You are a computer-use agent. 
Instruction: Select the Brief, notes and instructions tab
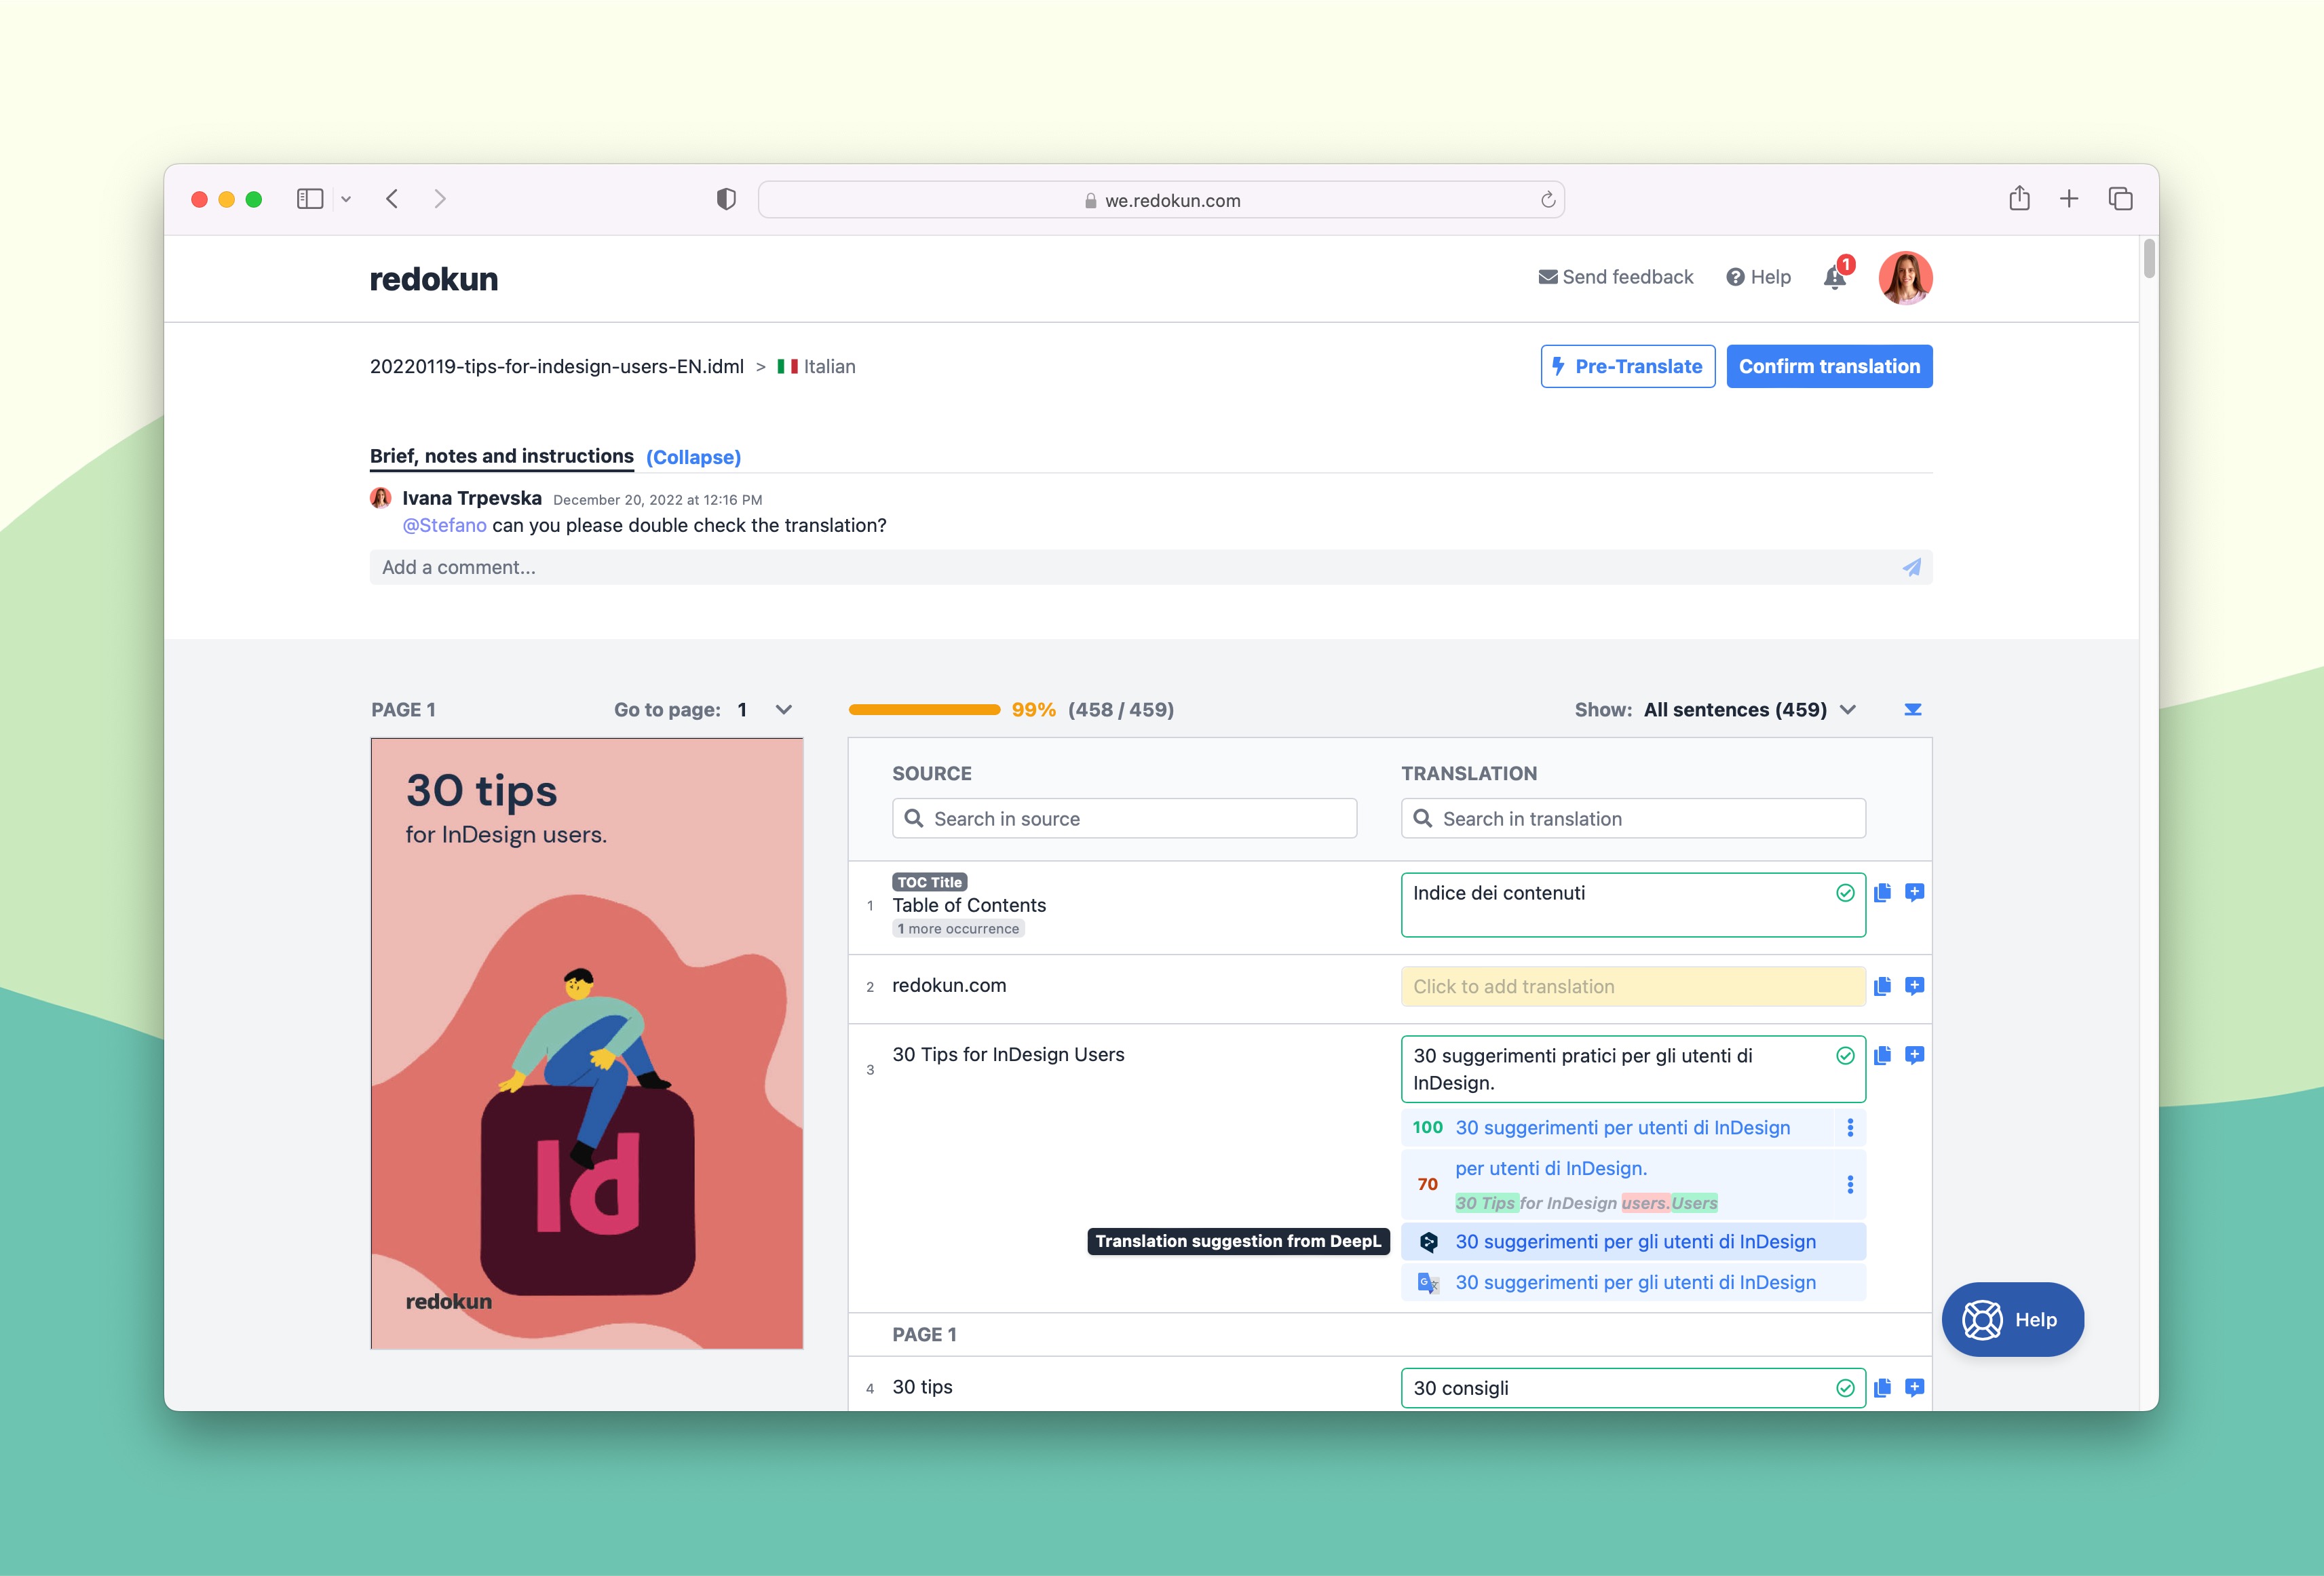coord(501,456)
